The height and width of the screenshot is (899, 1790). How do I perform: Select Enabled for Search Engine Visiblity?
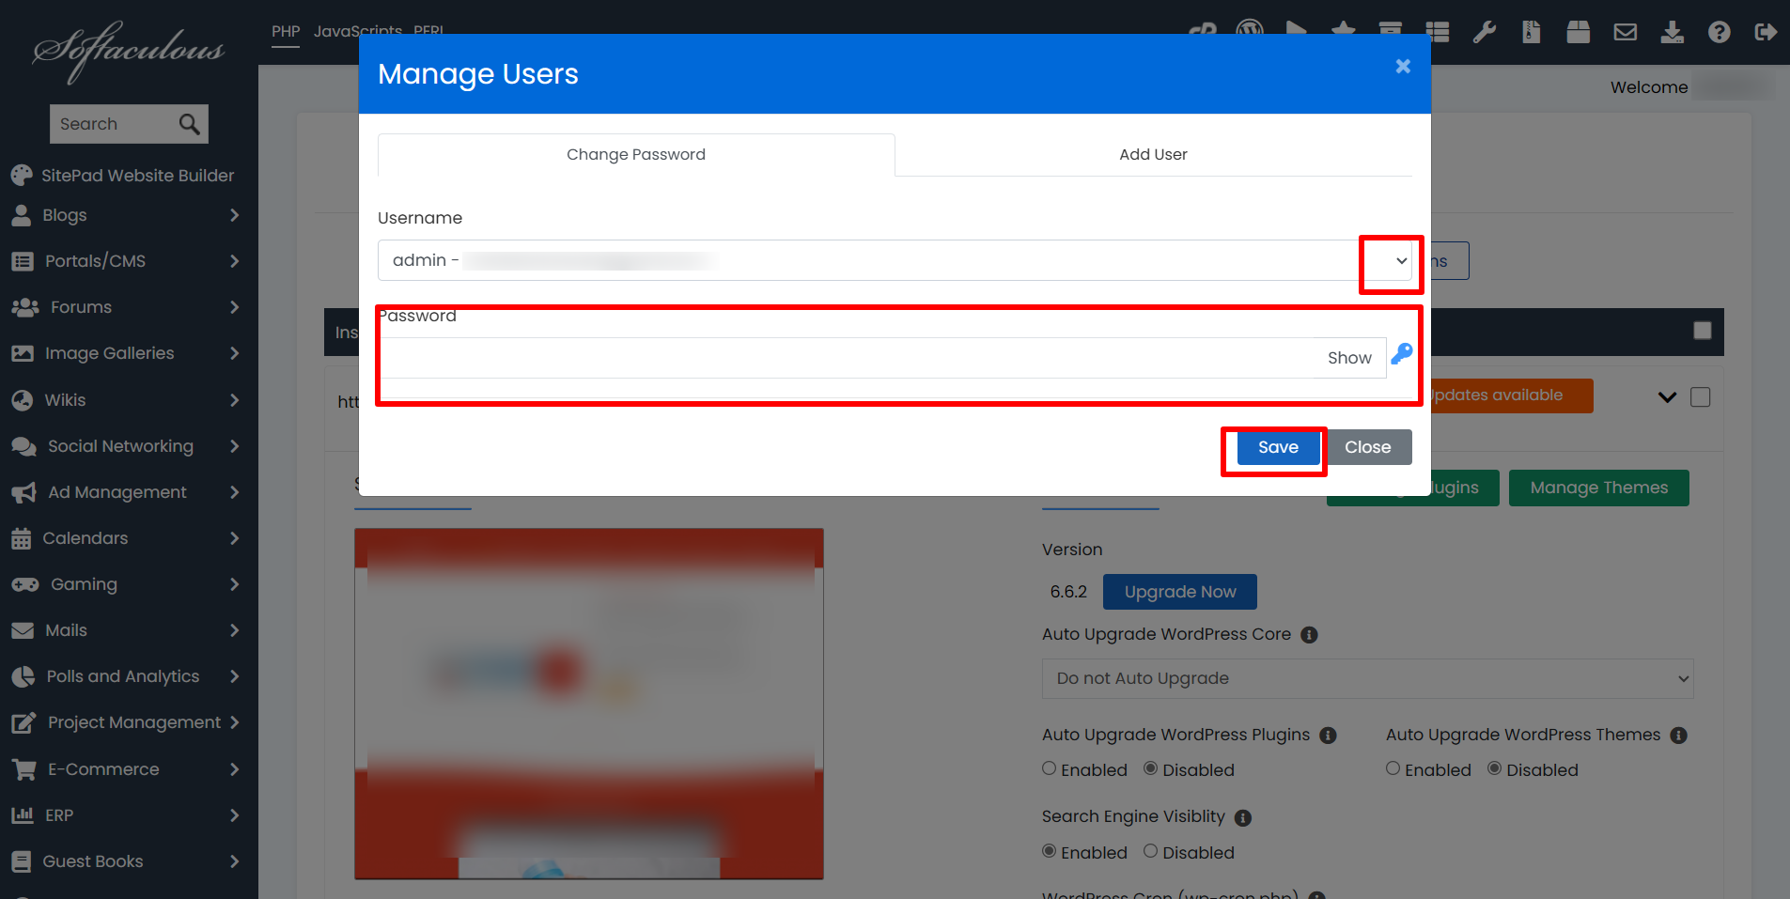tap(1050, 851)
